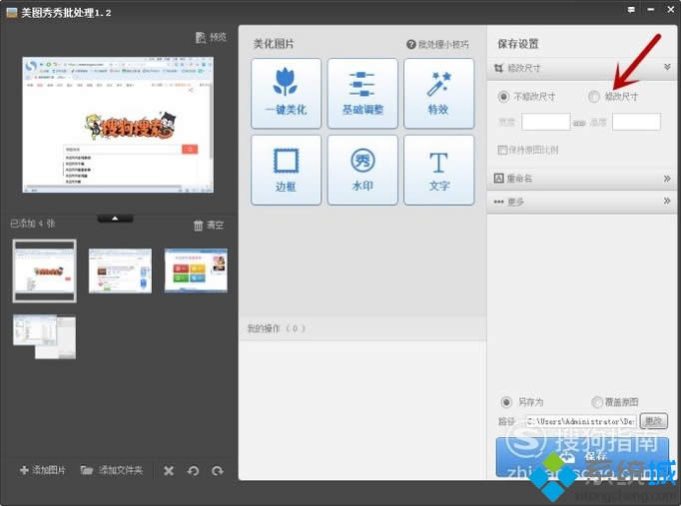Select the 修改尺寸 resize radio button
Screen dimensions: 681x506
pyautogui.click(x=595, y=97)
